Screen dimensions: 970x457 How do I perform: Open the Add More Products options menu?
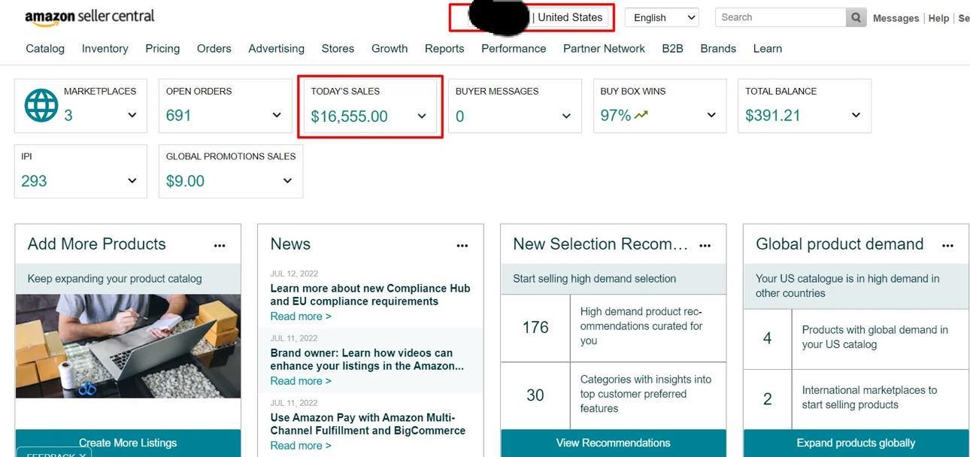click(x=220, y=245)
